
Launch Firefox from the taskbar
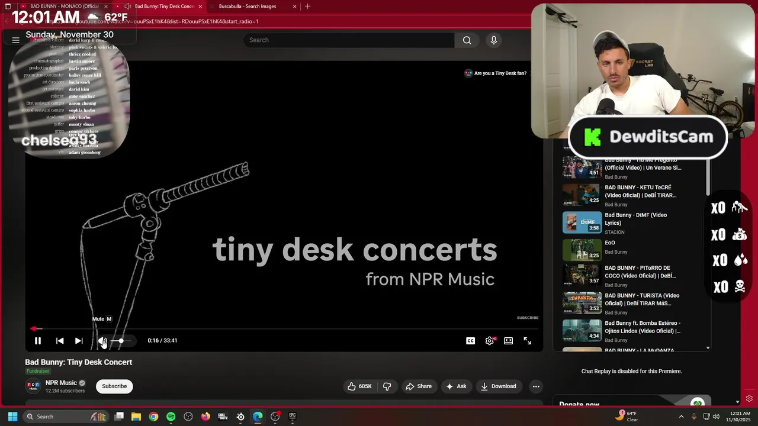(x=205, y=417)
